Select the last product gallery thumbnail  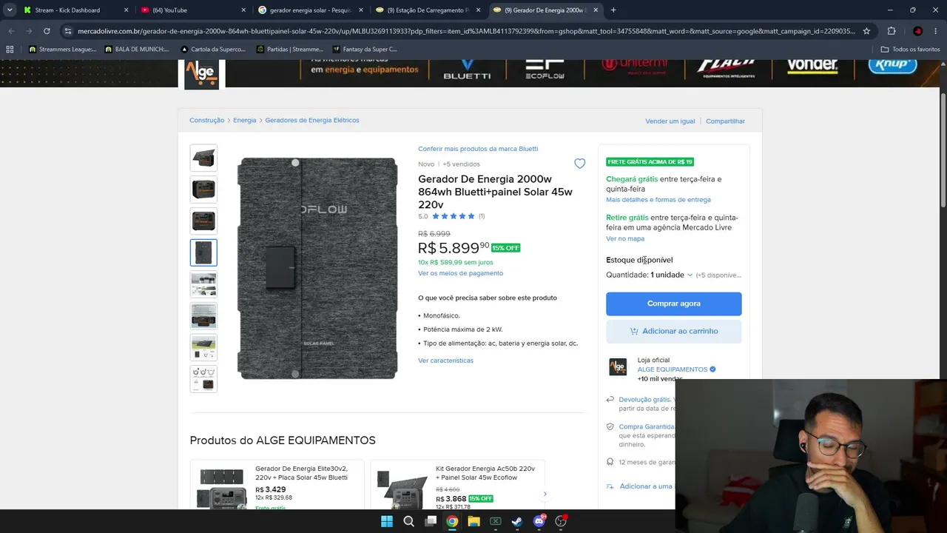tap(203, 379)
